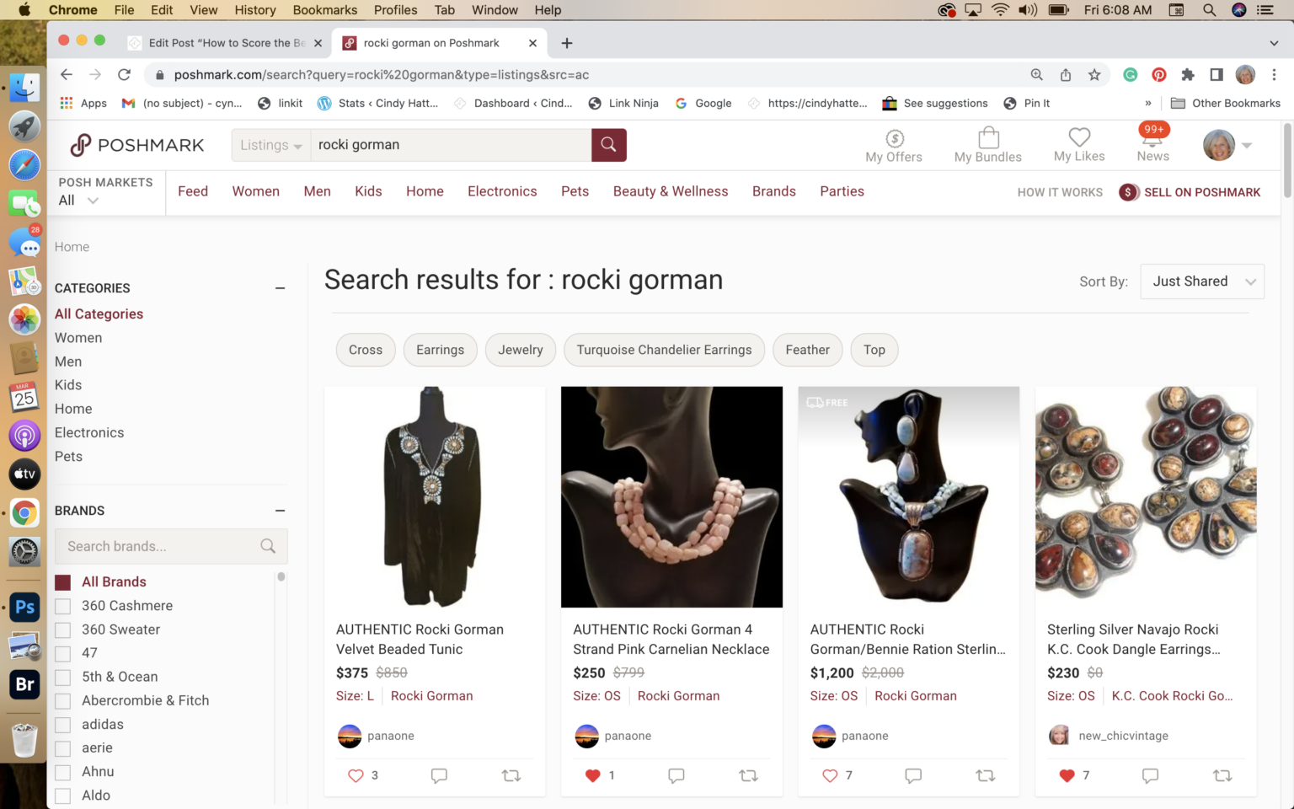The image size is (1294, 809).
Task: Check the Ahnu brand checkbox
Action: 62,772
